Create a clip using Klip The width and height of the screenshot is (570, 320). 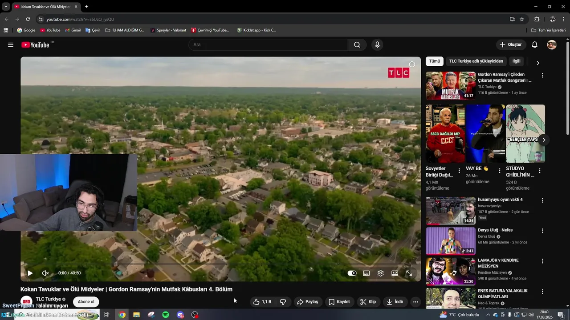(x=368, y=302)
